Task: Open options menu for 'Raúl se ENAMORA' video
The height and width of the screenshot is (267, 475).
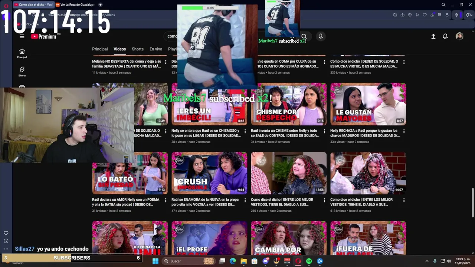Action: coord(245,200)
